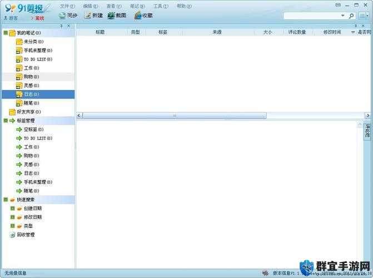Collapse the 我的笔记 tree node
This screenshot has height=278, width=373.
tap(6, 33)
